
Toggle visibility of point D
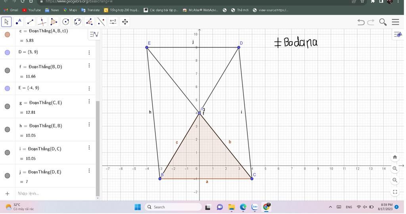(7, 52)
